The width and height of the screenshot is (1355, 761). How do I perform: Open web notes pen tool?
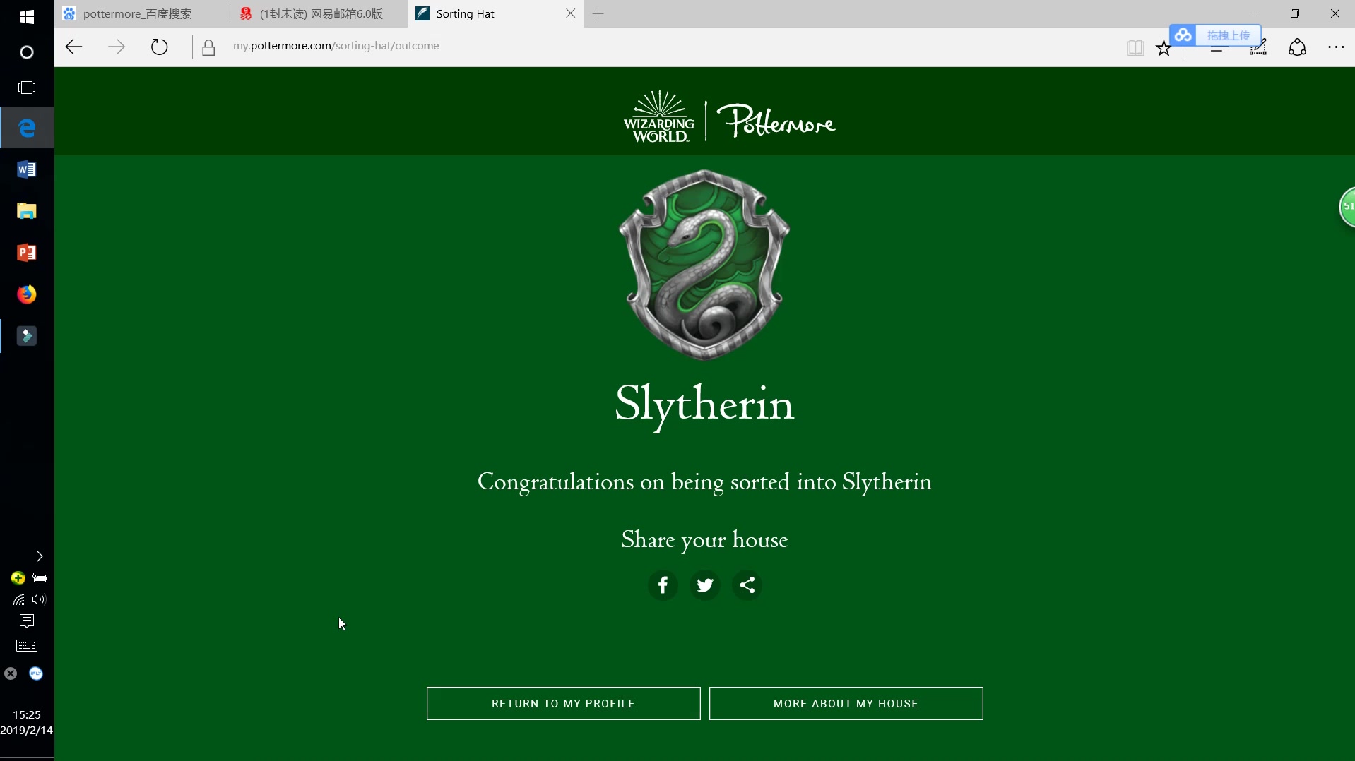tap(1258, 48)
